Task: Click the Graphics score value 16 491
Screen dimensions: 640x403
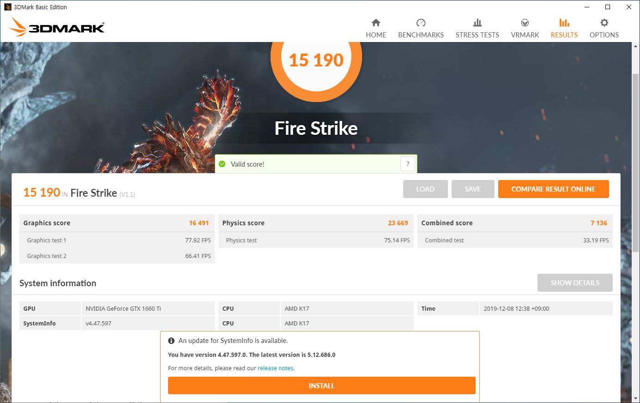Action: tap(199, 223)
